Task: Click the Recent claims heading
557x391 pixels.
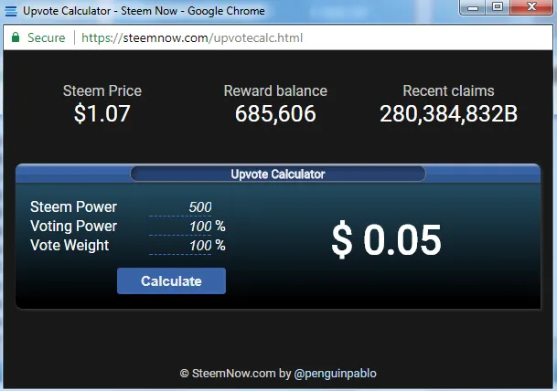Action: click(448, 90)
